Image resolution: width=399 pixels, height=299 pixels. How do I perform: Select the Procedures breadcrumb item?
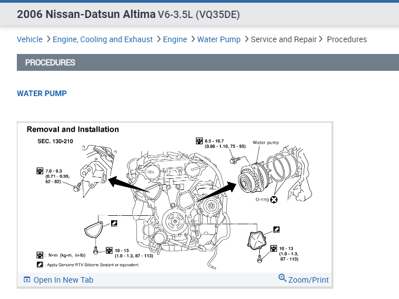click(x=347, y=39)
